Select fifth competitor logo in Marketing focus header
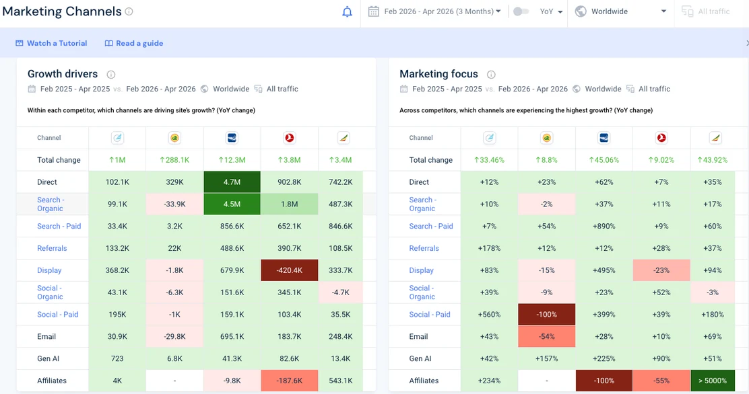The width and height of the screenshot is (749, 394). 715,138
